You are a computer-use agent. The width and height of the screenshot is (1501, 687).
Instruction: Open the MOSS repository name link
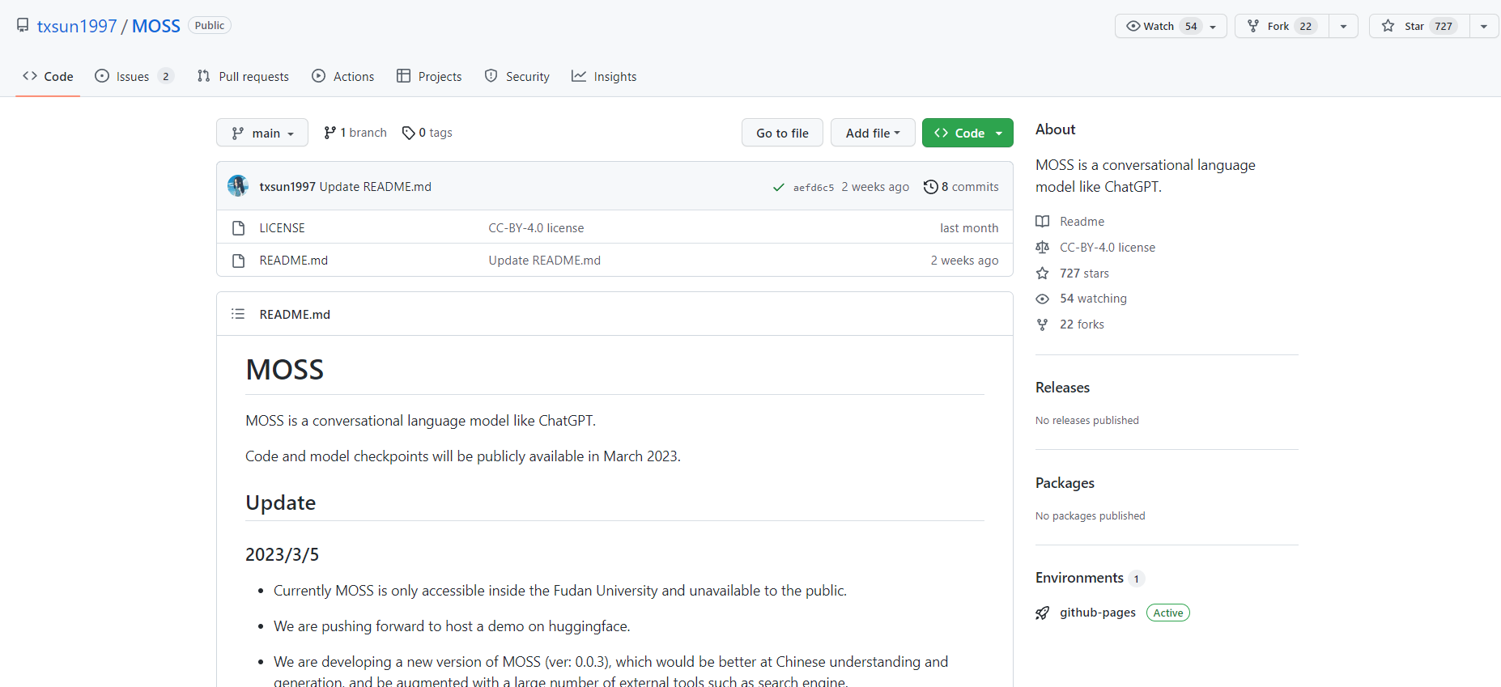156,26
